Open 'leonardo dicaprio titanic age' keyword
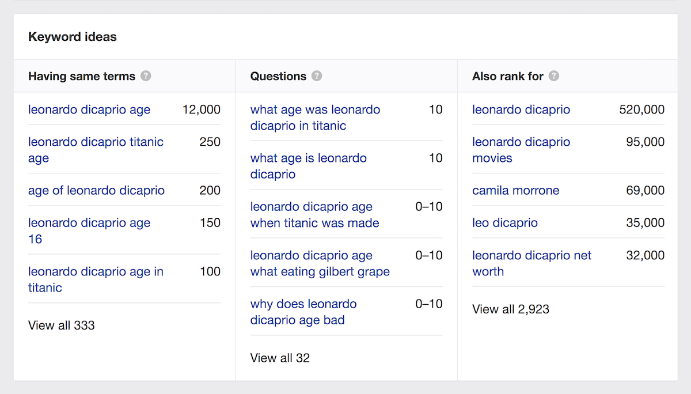Viewport: 691px width, 394px height. [96, 150]
